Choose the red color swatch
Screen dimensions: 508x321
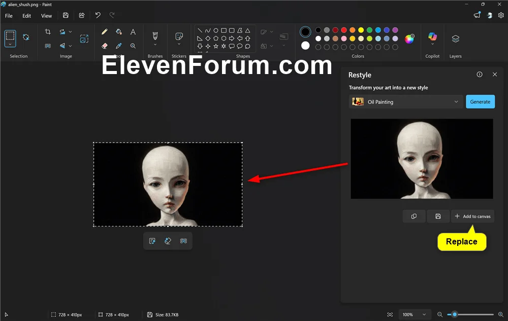pos(344,30)
